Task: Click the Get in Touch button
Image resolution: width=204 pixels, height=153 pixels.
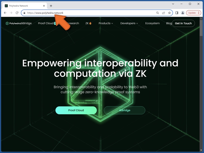Action: coord(183,23)
